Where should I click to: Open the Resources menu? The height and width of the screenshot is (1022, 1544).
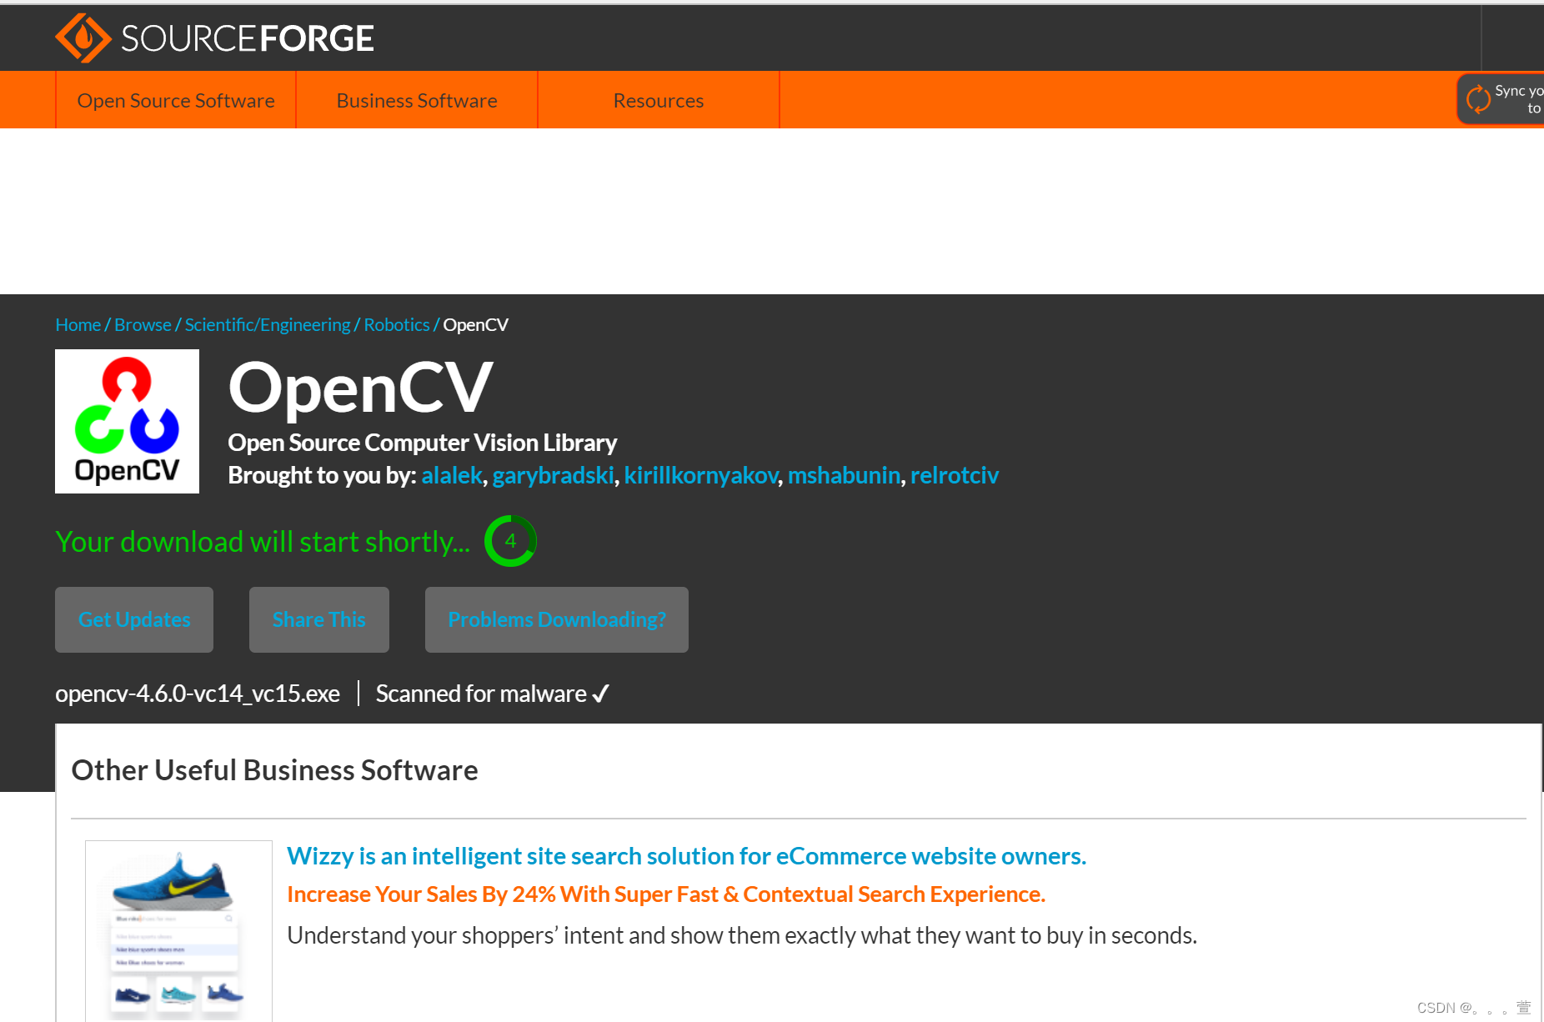[x=658, y=100]
